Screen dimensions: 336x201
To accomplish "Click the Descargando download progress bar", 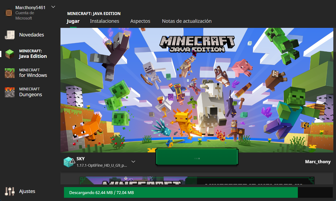I will click(x=198, y=192).
